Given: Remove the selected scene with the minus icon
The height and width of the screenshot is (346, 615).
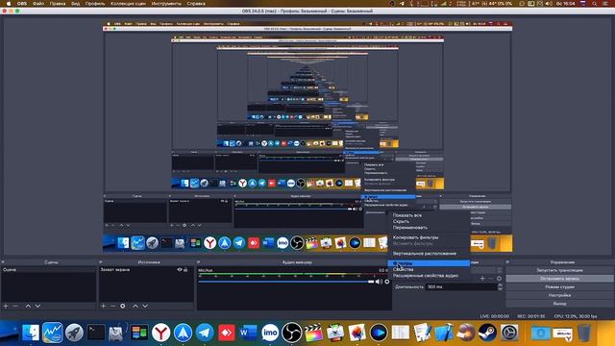Looking at the screenshot, I should click(x=15, y=306).
